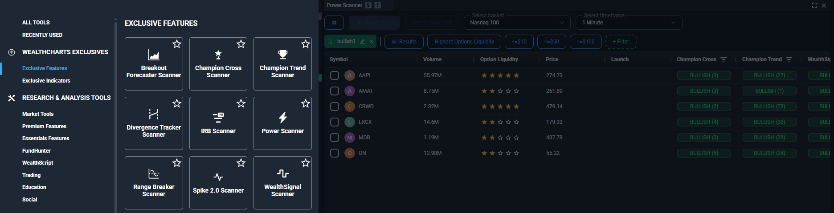
Task: Star the Divergence Tracker Scanner tile
Action: (177, 103)
